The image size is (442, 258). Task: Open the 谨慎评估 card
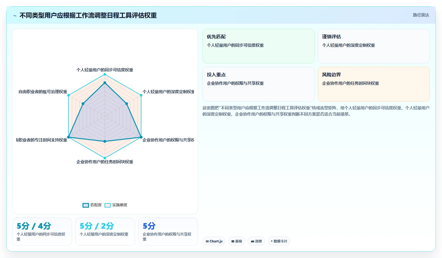tap(374, 46)
